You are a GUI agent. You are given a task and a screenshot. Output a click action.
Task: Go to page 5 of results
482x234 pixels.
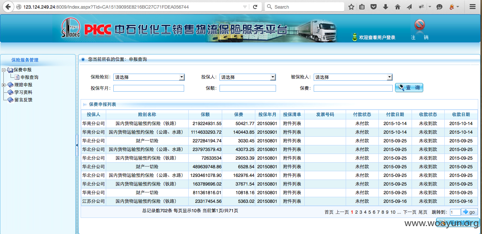coord(370,212)
